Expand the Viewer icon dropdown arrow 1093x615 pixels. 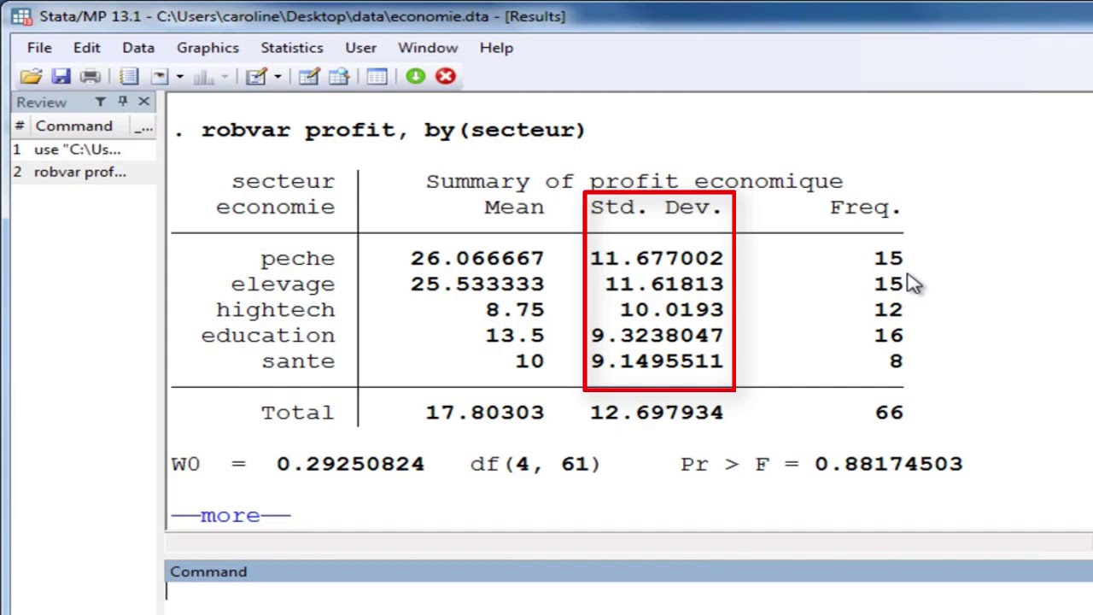tap(179, 77)
